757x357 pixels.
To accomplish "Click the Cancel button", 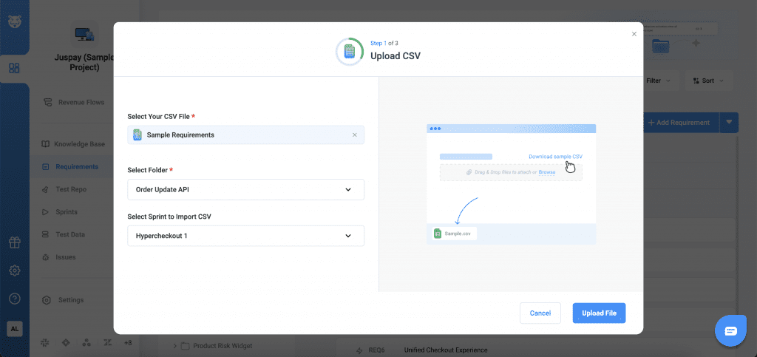I will coord(540,313).
